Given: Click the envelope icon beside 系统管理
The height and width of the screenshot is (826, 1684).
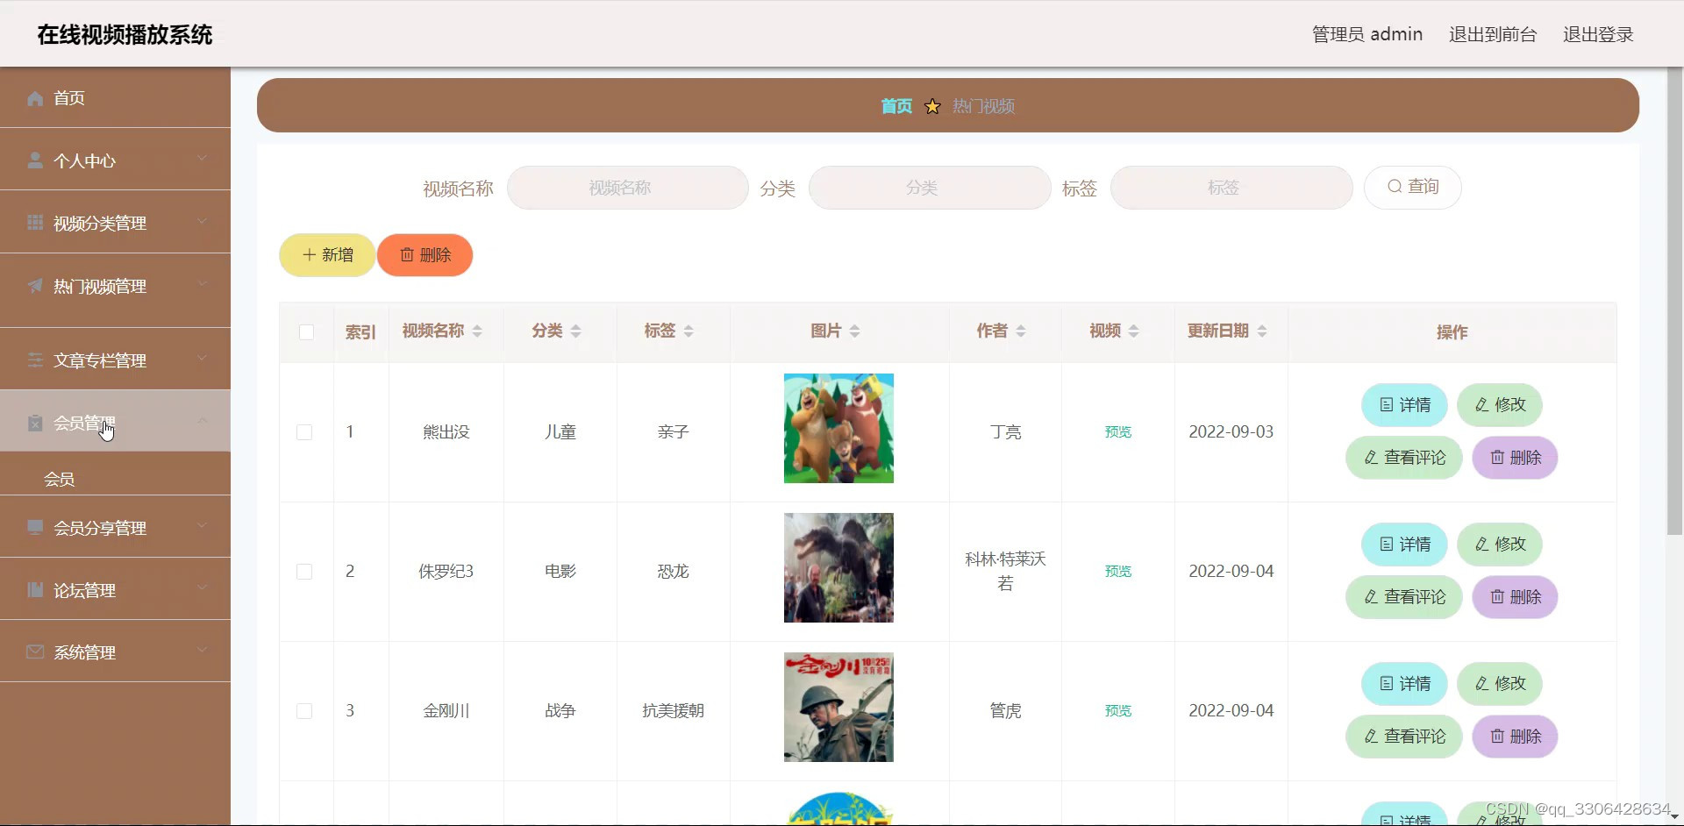Looking at the screenshot, I should [35, 652].
